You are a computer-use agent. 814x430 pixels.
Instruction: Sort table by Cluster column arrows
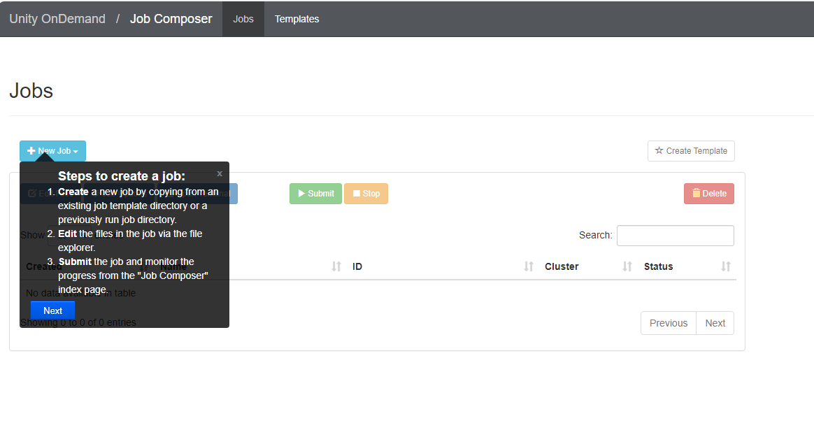627,266
